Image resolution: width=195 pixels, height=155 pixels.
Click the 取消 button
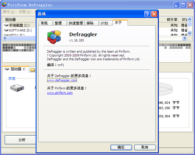(145, 147)
